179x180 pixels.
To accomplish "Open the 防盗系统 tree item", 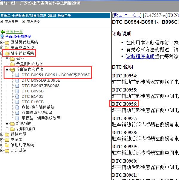I will [x=19, y=150].
